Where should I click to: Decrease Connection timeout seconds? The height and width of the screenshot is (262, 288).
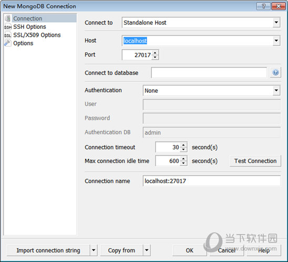tap(183, 149)
